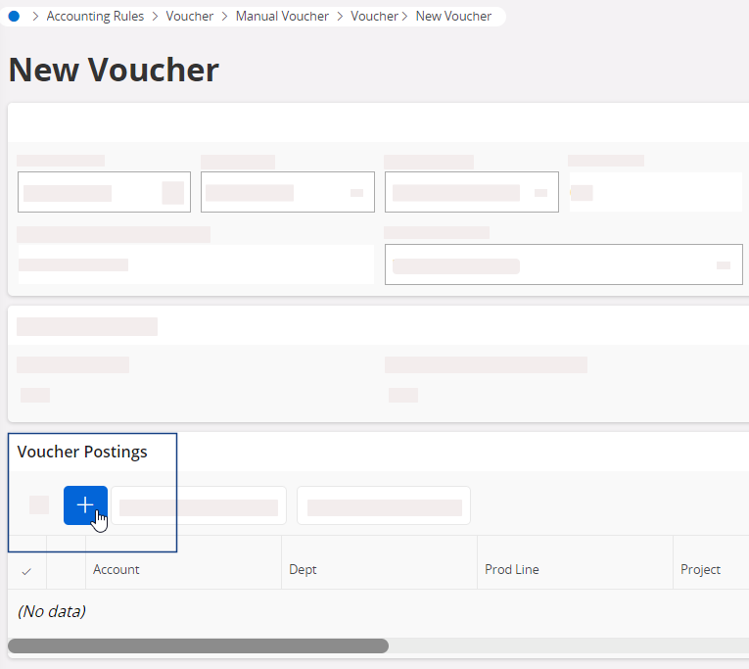Click the blue home dot in breadcrumb
Image resolution: width=749 pixels, height=669 pixels.
click(x=14, y=17)
